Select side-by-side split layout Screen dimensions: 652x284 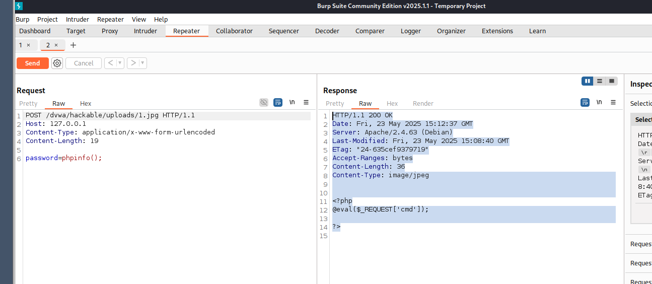587,81
